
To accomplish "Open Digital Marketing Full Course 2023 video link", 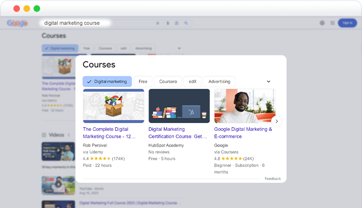I will pyautogui.click(x=130, y=203).
